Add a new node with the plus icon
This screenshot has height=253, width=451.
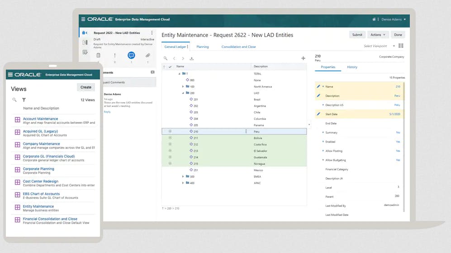coord(303,58)
